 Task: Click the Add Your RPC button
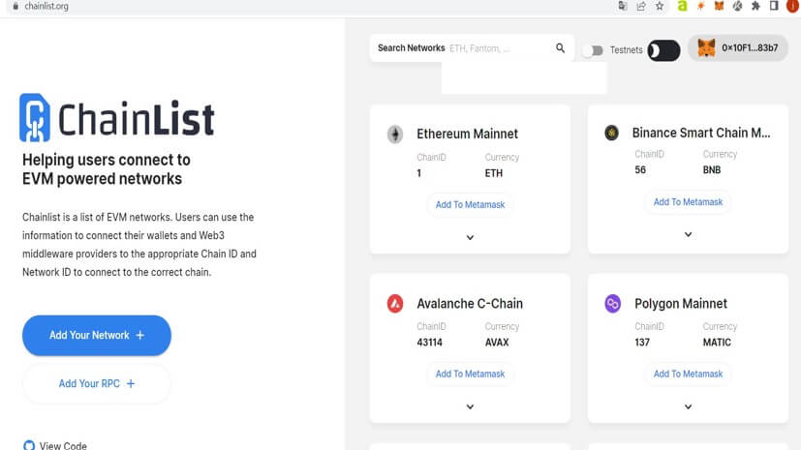tap(97, 383)
